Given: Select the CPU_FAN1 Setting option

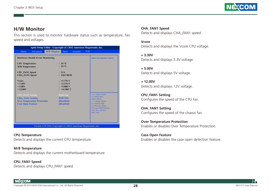Looking at the screenshot, I should (27, 95).
